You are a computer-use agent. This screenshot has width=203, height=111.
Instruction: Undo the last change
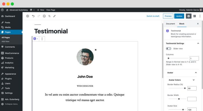(33, 16)
